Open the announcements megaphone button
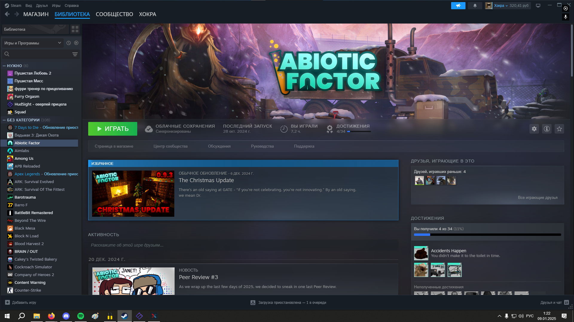The width and height of the screenshot is (574, 322). (458, 6)
